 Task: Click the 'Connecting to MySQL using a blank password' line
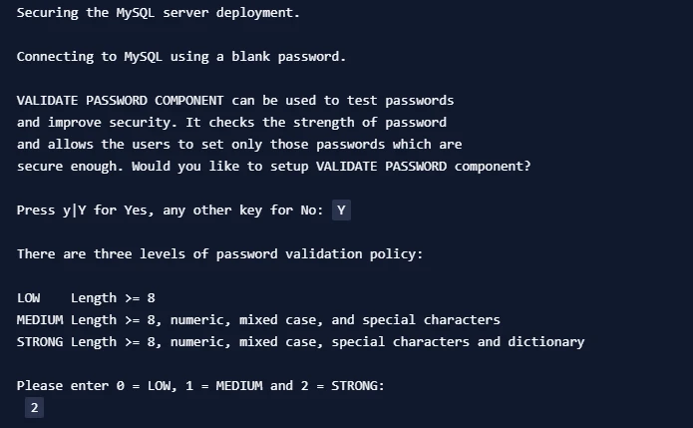(x=181, y=57)
